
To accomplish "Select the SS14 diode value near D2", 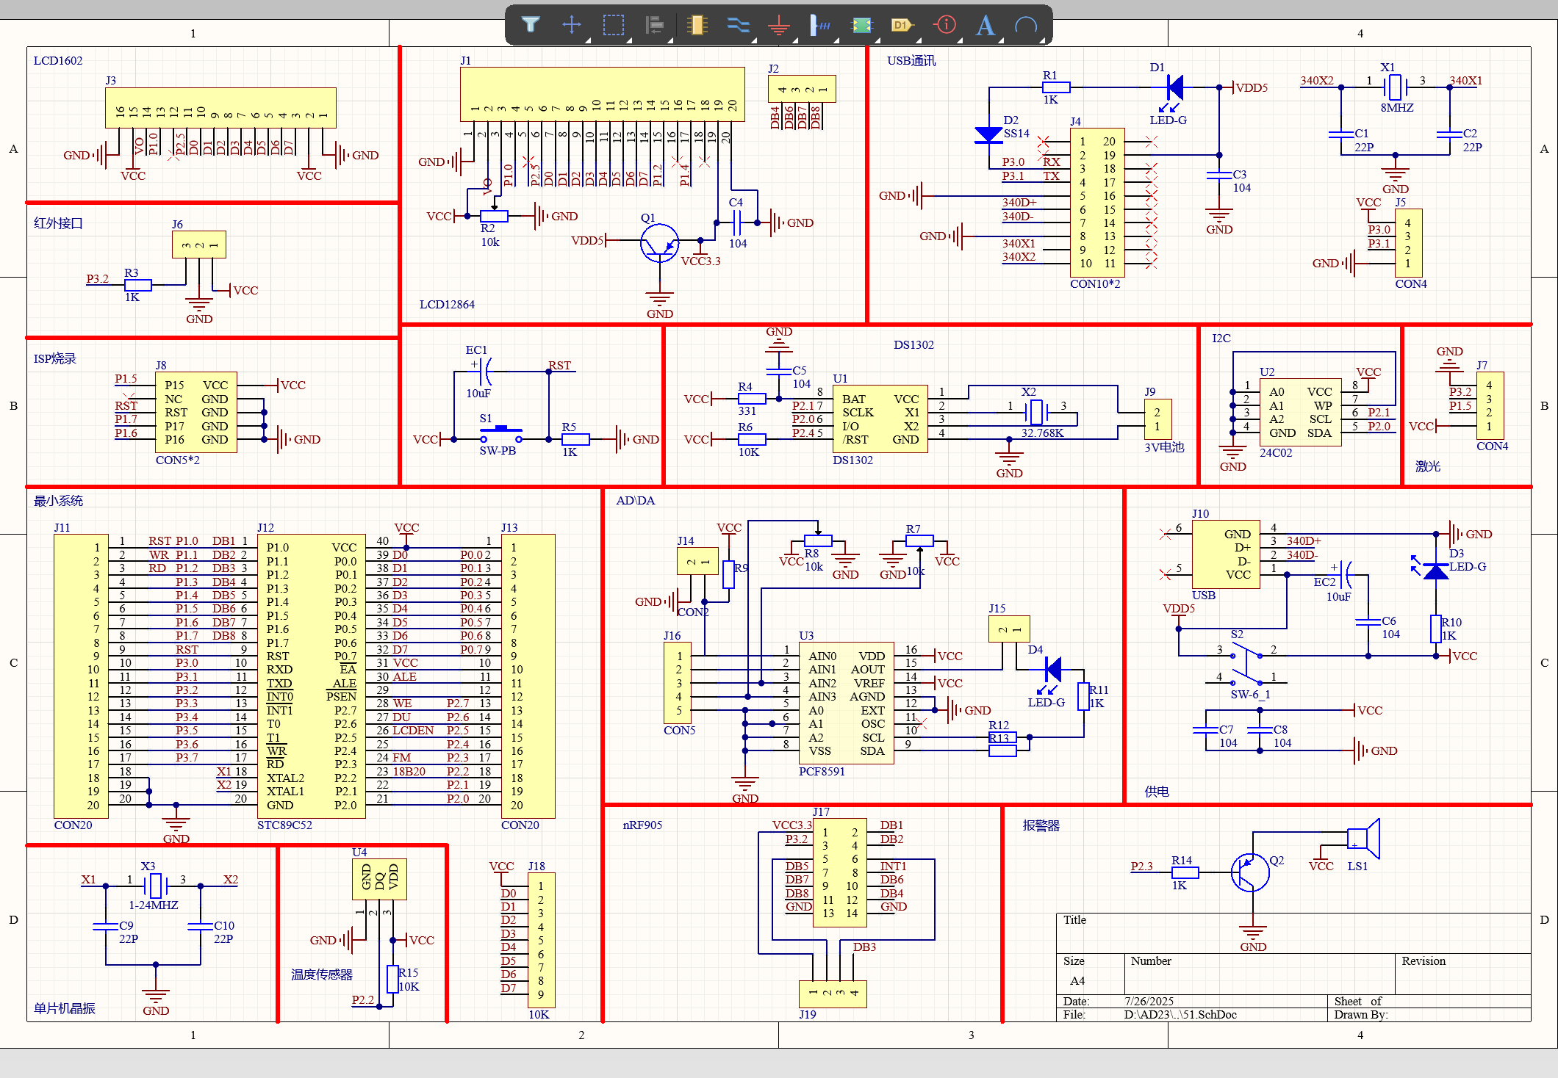I will tap(1016, 133).
